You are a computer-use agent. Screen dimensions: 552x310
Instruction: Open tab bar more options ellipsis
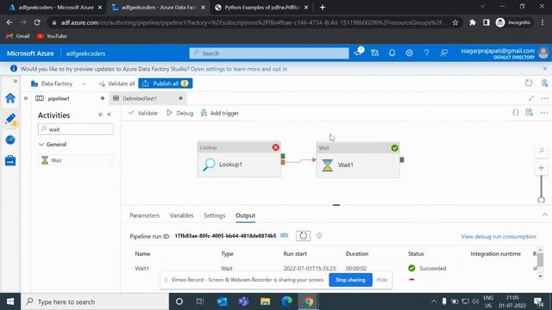coord(544,98)
